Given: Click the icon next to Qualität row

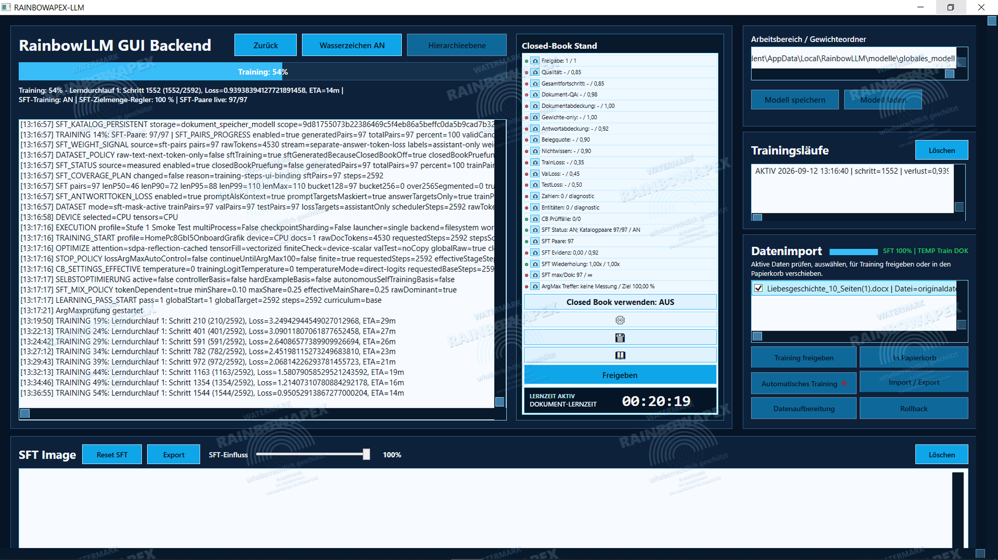Looking at the screenshot, I should click(535, 72).
